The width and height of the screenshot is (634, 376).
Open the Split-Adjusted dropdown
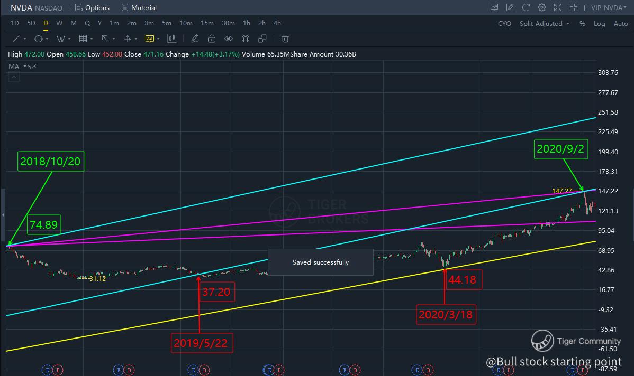point(544,23)
